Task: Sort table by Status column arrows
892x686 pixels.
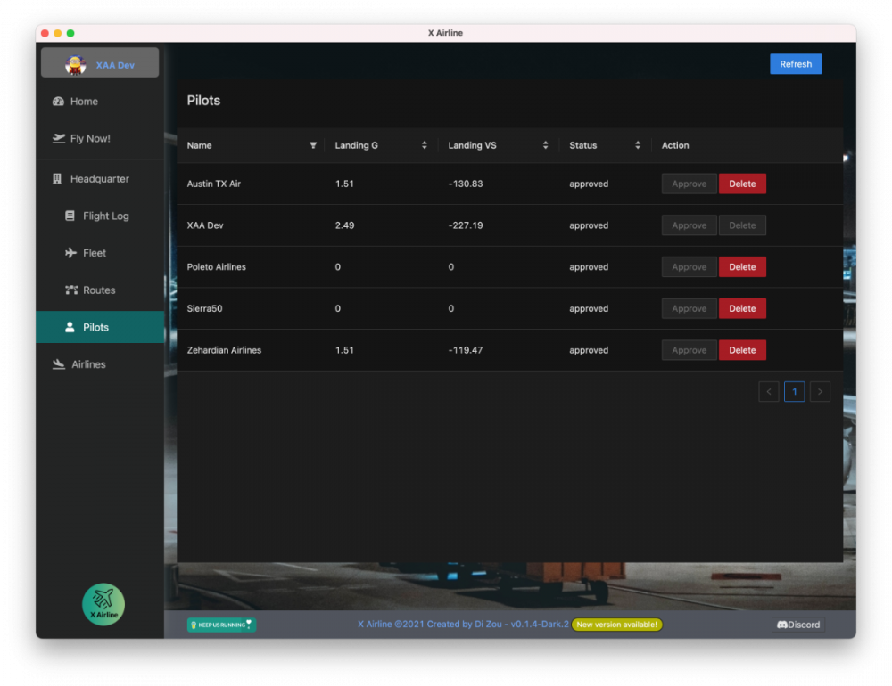Action: 638,145
